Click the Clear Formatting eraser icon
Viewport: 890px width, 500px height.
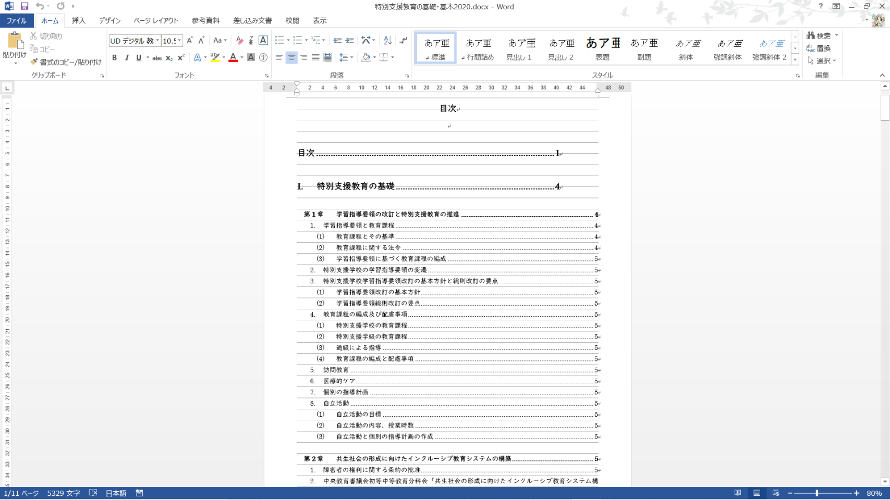239,41
